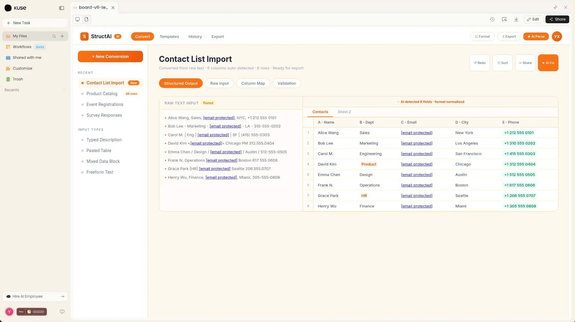Switch to desktop preview view icon
Screen dimensions: 575x322
(77, 19)
